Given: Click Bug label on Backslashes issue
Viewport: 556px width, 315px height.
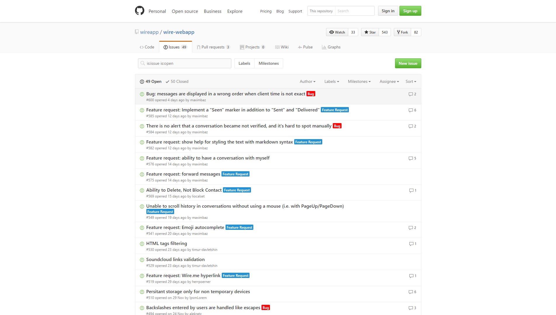Looking at the screenshot, I should click(x=266, y=308).
